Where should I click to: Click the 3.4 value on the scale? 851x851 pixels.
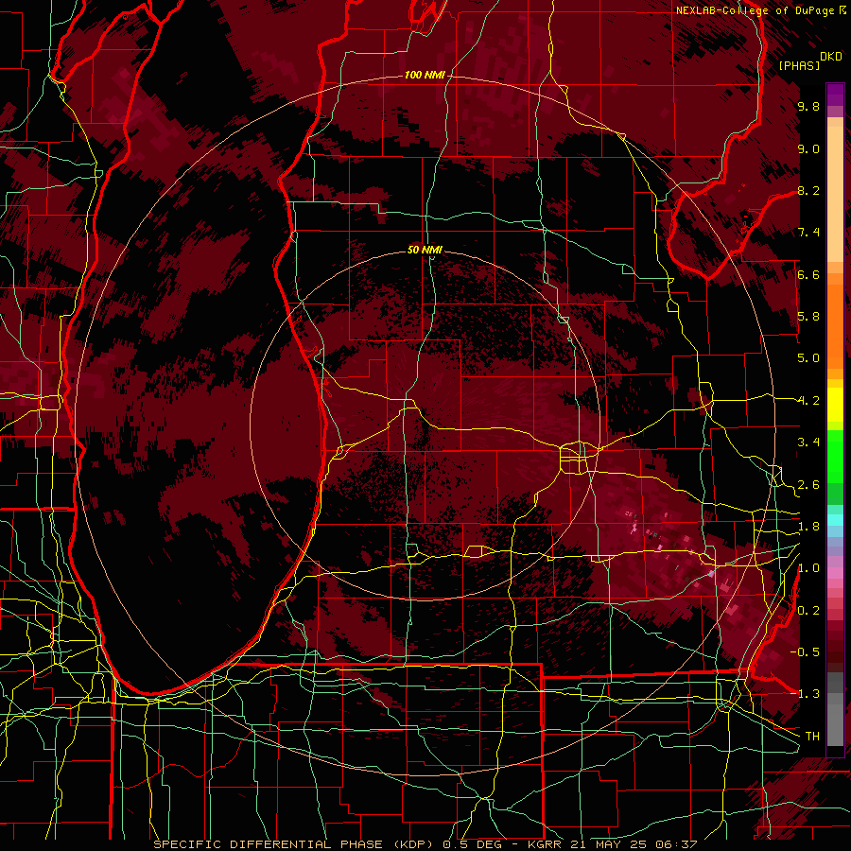click(x=808, y=443)
